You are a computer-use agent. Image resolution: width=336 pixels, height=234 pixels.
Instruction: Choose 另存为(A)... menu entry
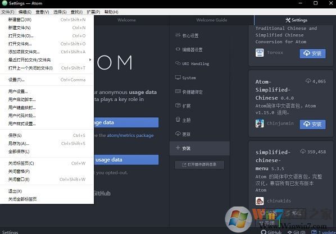tap(47, 144)
